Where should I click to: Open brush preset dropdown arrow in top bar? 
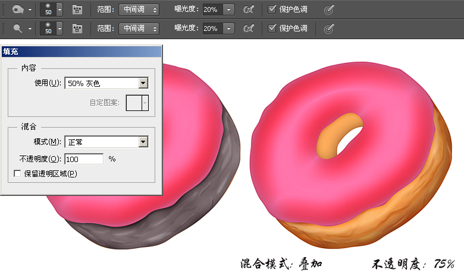point(59,9)
